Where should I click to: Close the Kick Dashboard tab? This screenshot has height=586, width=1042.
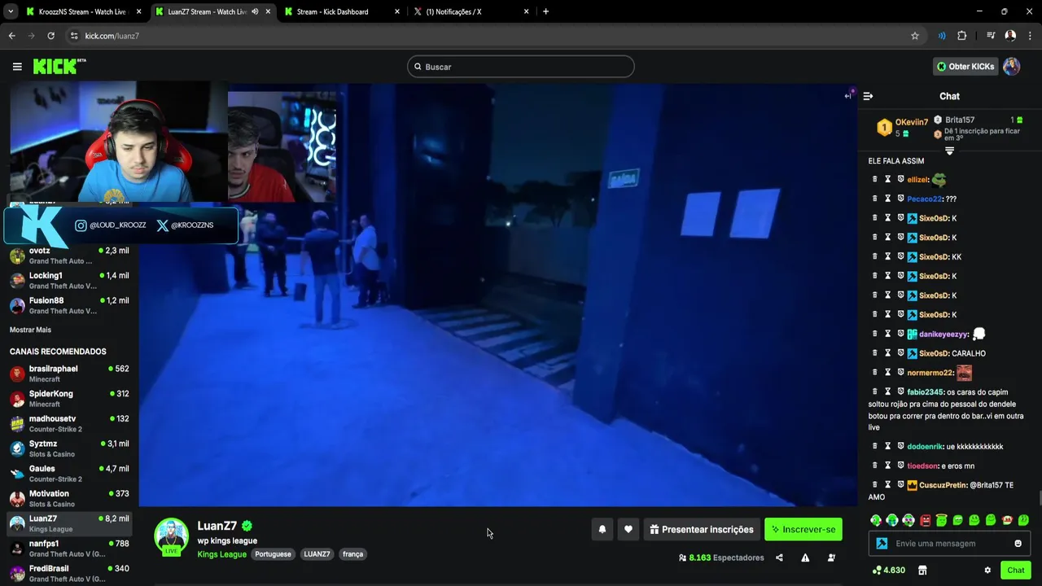[397, 11]
